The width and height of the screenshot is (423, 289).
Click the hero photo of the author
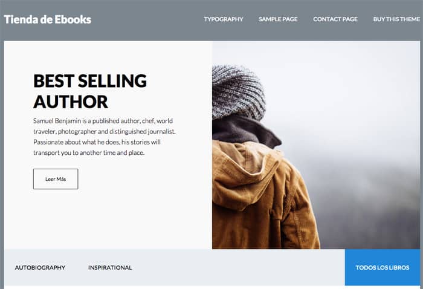pyautogui.click(x=316, y=145)
